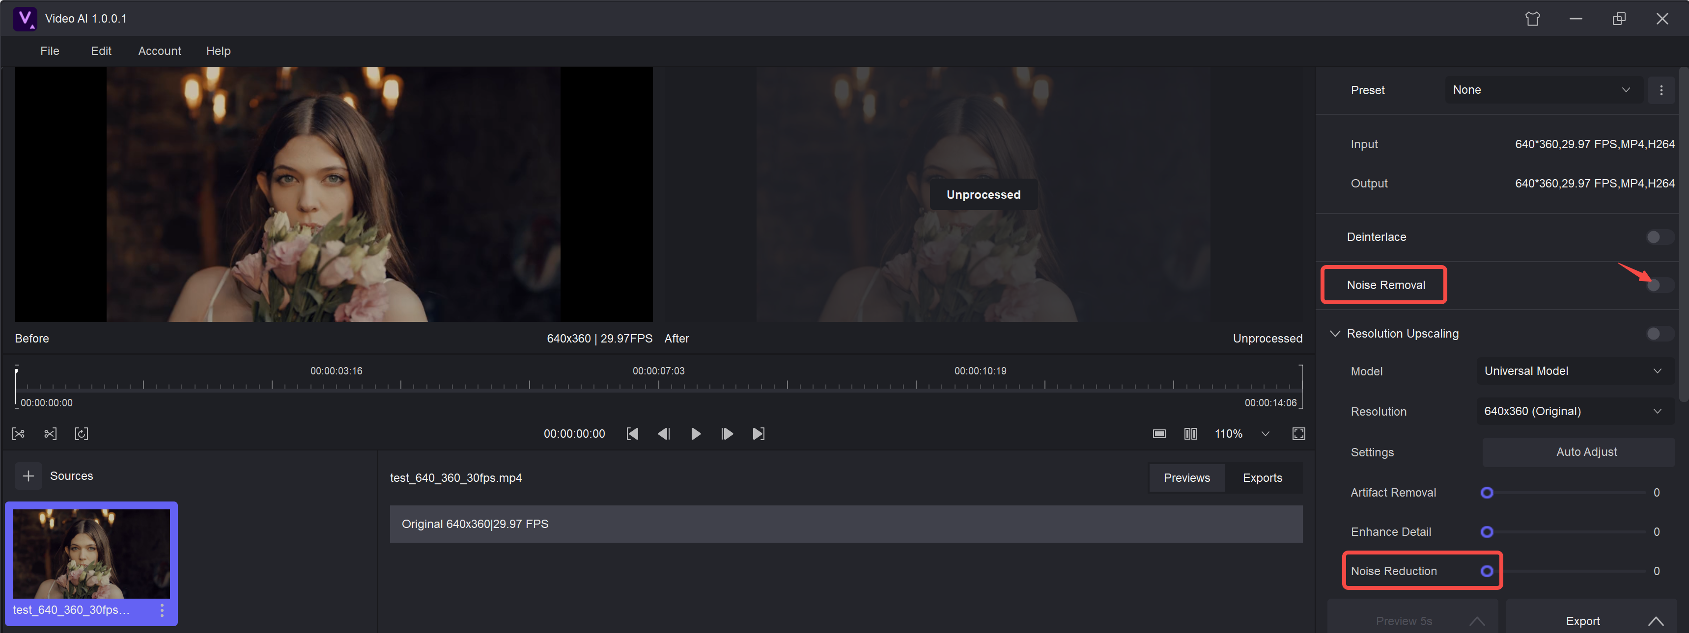Screen dimensions: 1689x633
Task: Click the 00:00:14:06 end timecode
Action: 1270,402
